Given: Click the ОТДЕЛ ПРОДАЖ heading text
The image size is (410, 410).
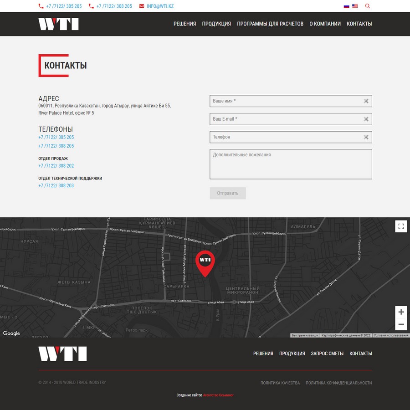Looking at the screenshot, I should tap(53, 159).
